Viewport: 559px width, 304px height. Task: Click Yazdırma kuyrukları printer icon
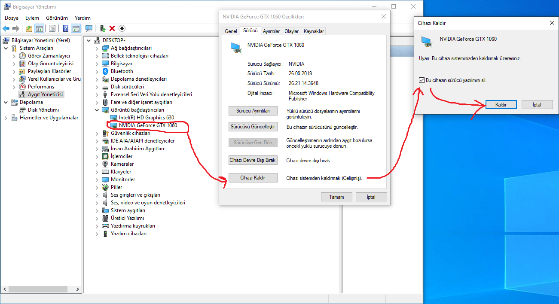[x=105, y=226]
